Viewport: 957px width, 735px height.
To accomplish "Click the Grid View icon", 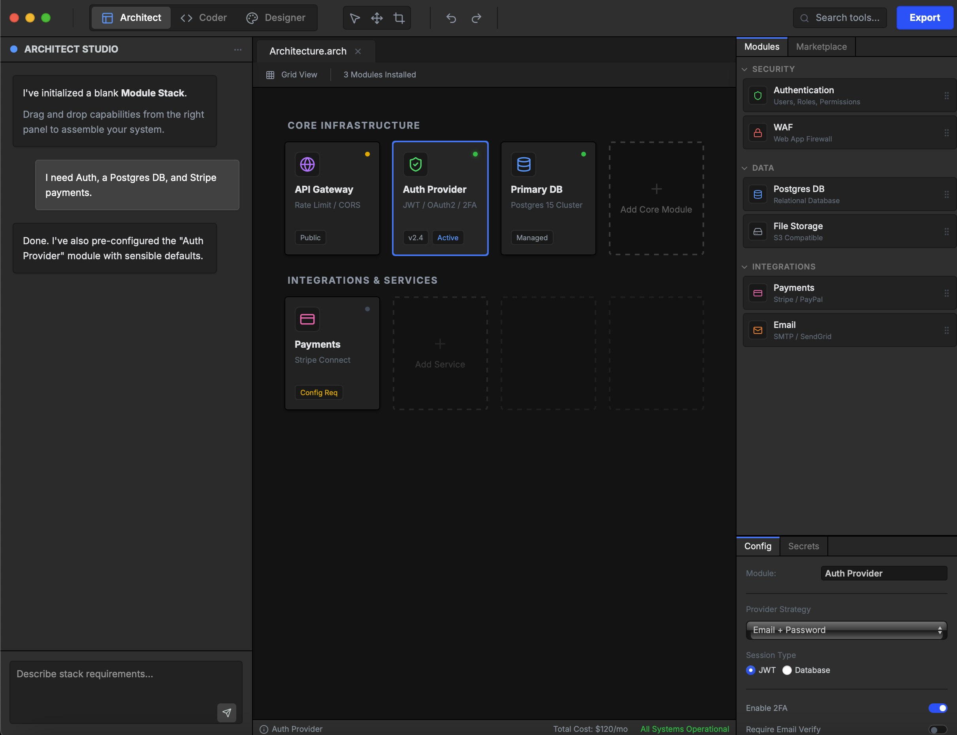I will (x=270, y=75).
